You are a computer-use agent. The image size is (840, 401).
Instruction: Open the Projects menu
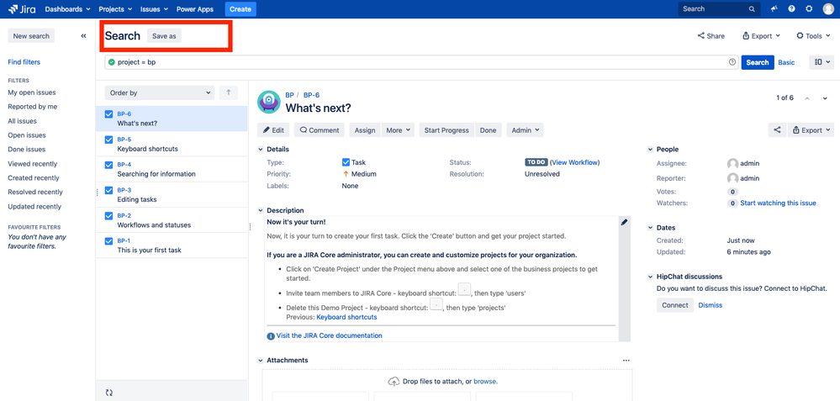[x=116, y=9]
